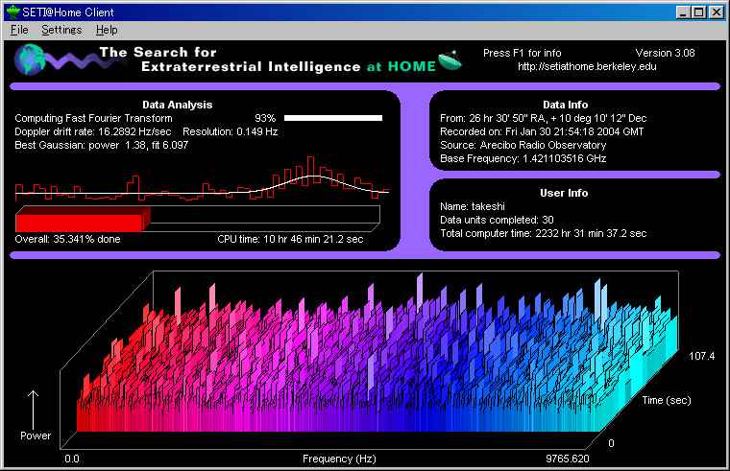Click the 'Version 3.08' label

coord(665,53)
